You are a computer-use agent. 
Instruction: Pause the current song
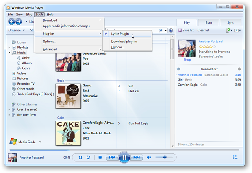point(124,157)
